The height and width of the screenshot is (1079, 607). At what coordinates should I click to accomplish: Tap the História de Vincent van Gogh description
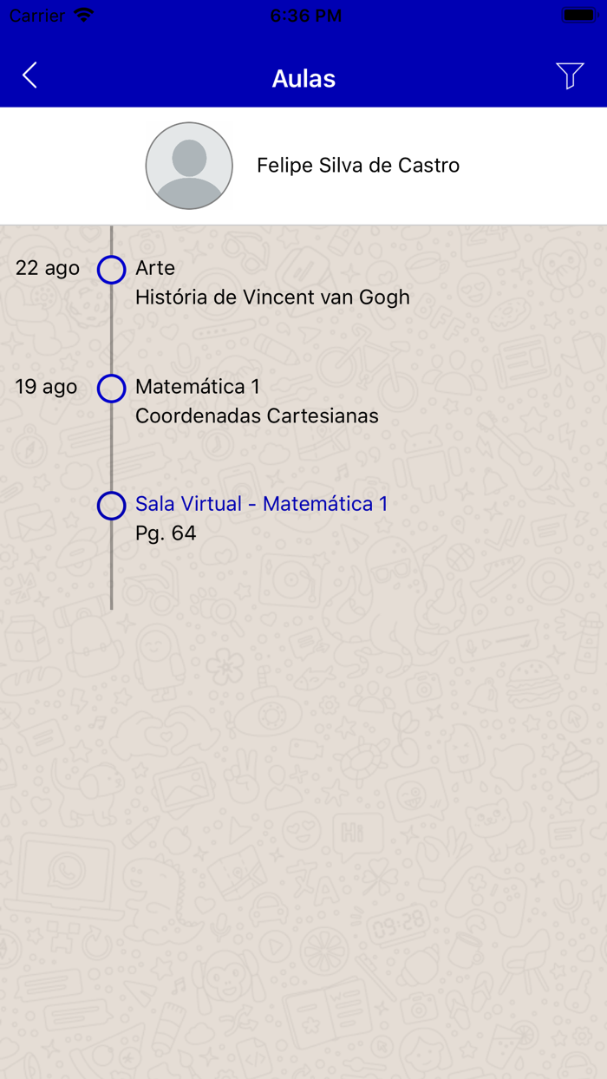click(272, 298)
